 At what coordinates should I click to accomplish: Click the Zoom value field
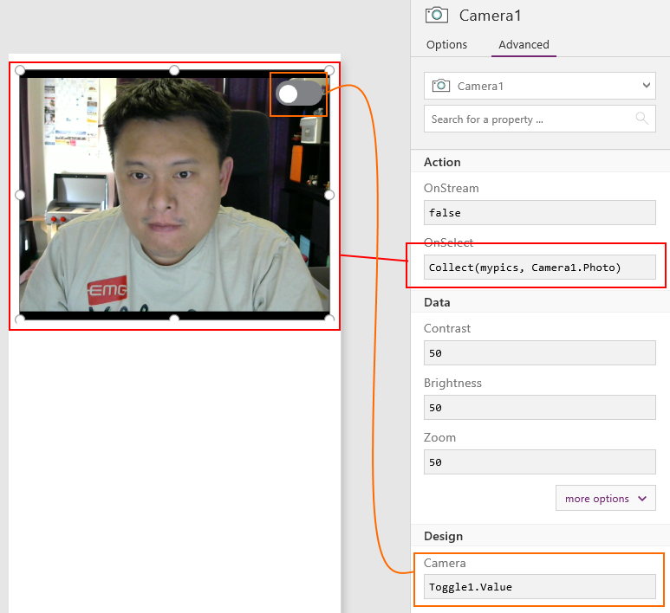click(x=539, y=462)
